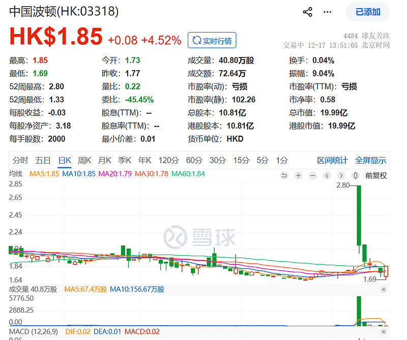Viewport: 407px width, 340px height.
Task: Select the 15分 chart tab
Action: pos(241,160)
